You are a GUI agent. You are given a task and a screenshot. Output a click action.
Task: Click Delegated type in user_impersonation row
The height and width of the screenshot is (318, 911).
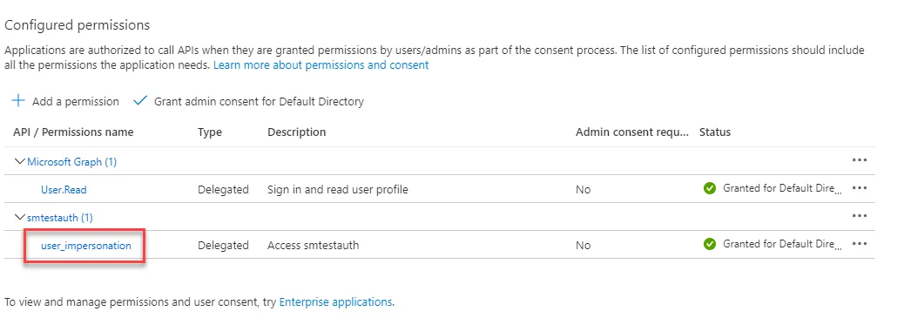click(223, 246)
